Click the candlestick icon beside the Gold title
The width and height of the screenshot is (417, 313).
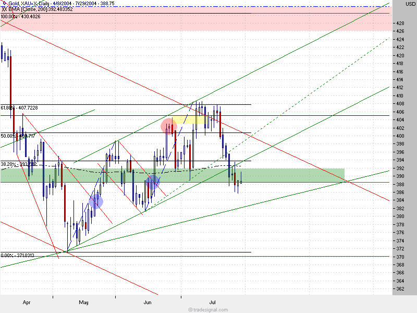pos(5,3)
